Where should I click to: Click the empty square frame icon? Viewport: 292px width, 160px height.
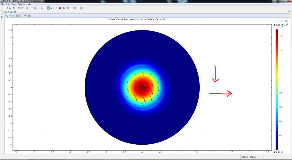click(x=78, y=8)
